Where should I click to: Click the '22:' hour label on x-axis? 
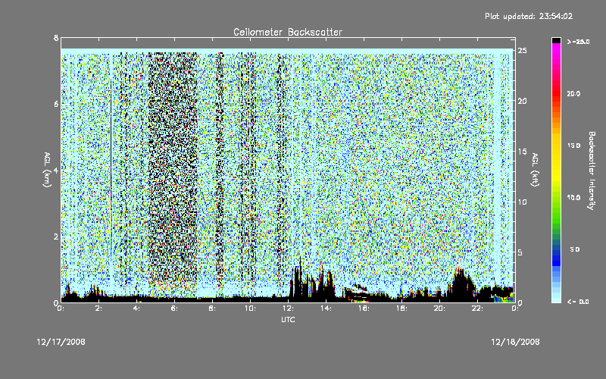(478, 309)
